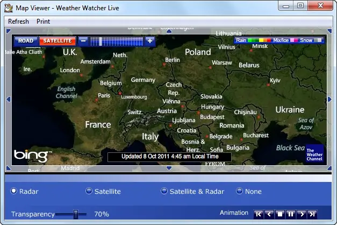Zoom in with the plus button
Image resolution: width=337 pixels, height=225 pixels.
(150, 41)
